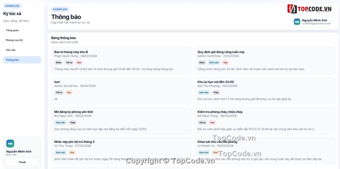Screen dimensions: 340x169
Task: Click Ghim tag on Quy định giờ đóng cổng card
Action: [202, 63]
